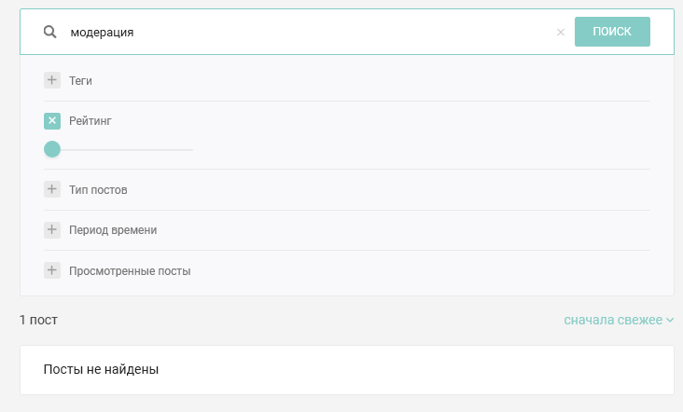Open the сначала свежее sort dropdown
Image resolution: width=683 pixels, height=412 pixels.
click(612, 320)
